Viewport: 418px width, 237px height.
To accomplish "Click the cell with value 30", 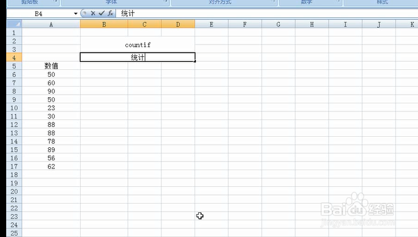I will (x=51, y=116).
